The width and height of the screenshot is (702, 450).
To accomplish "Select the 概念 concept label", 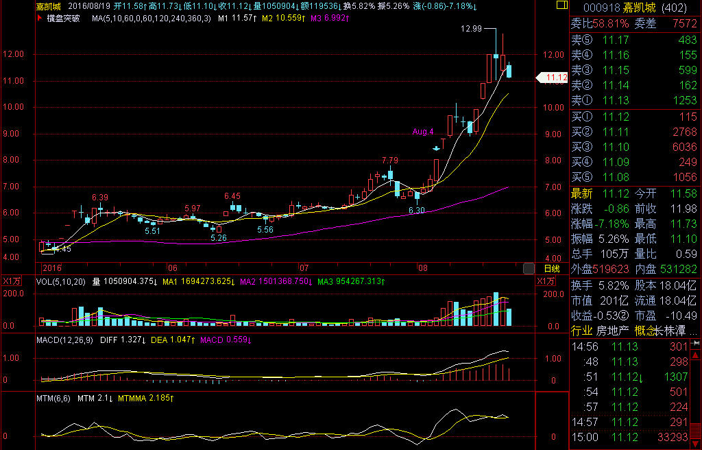I will (x=644, y=331).
